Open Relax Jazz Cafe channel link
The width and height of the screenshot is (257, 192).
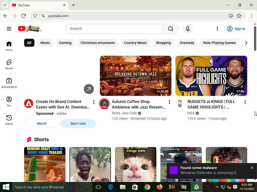click(x=124, y=113)
